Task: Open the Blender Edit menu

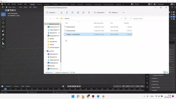Action: (x=9, y=4)
